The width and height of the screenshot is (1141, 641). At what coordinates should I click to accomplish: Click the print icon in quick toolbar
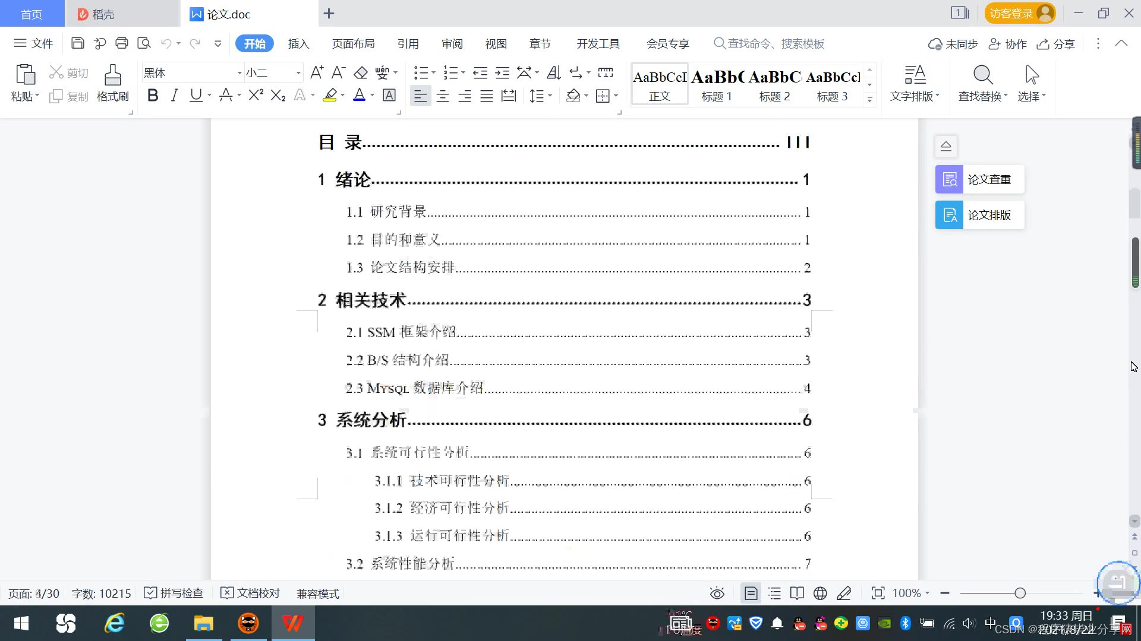pos(122,43)
